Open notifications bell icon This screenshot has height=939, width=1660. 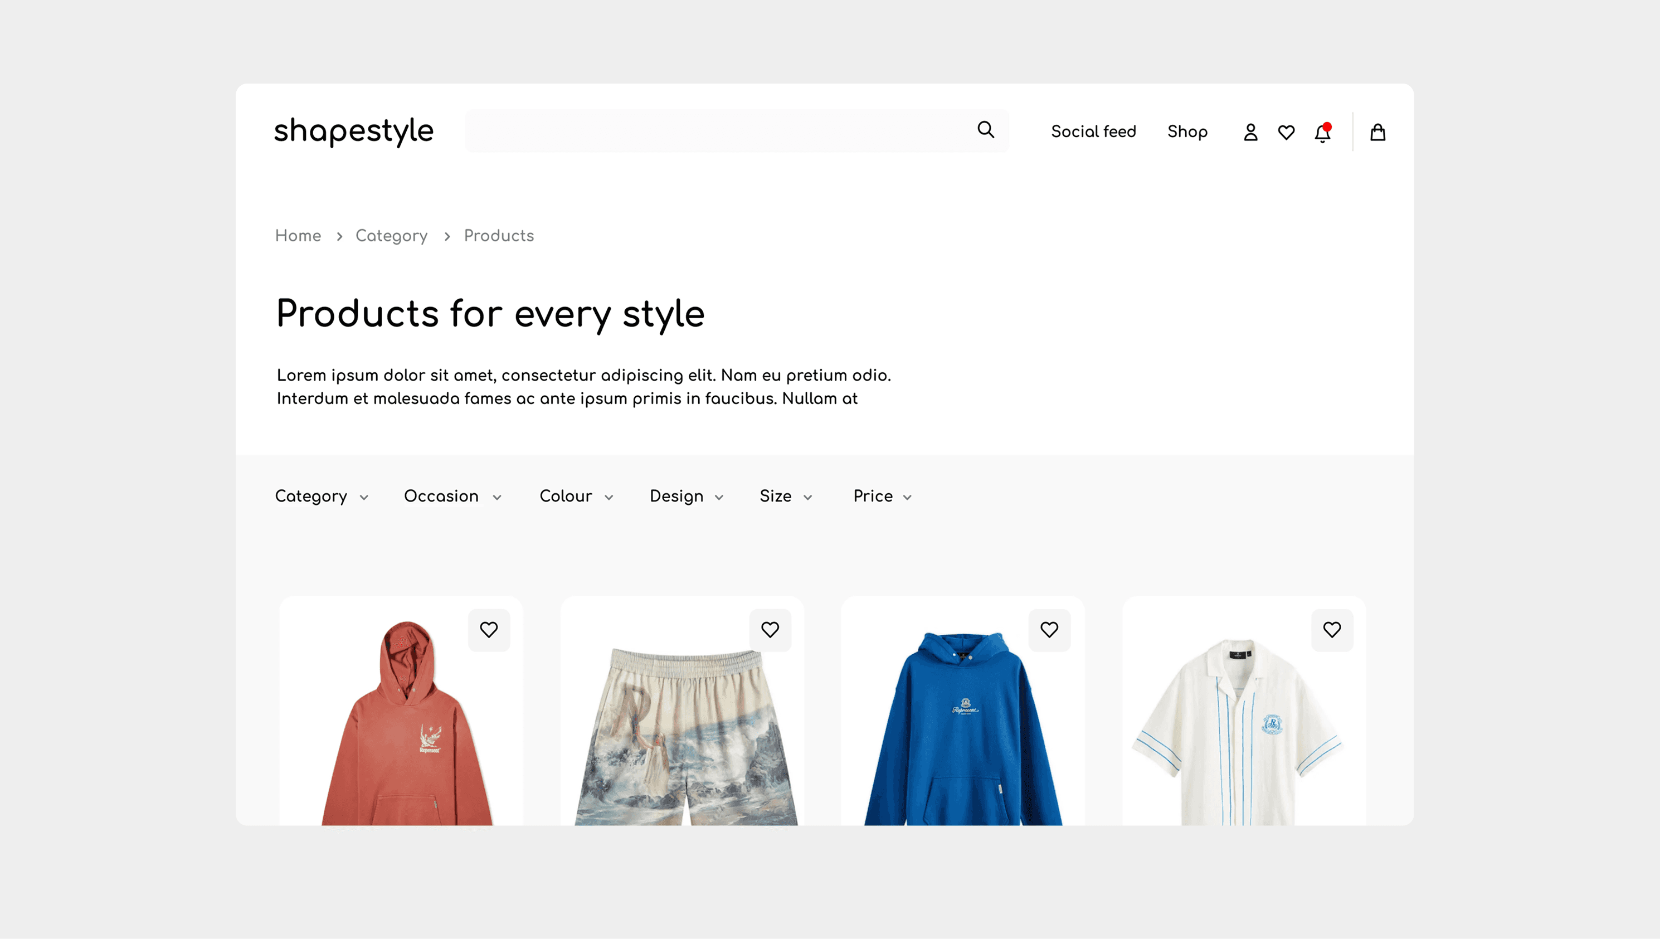pyautogui.click(x=1322, y=133)
